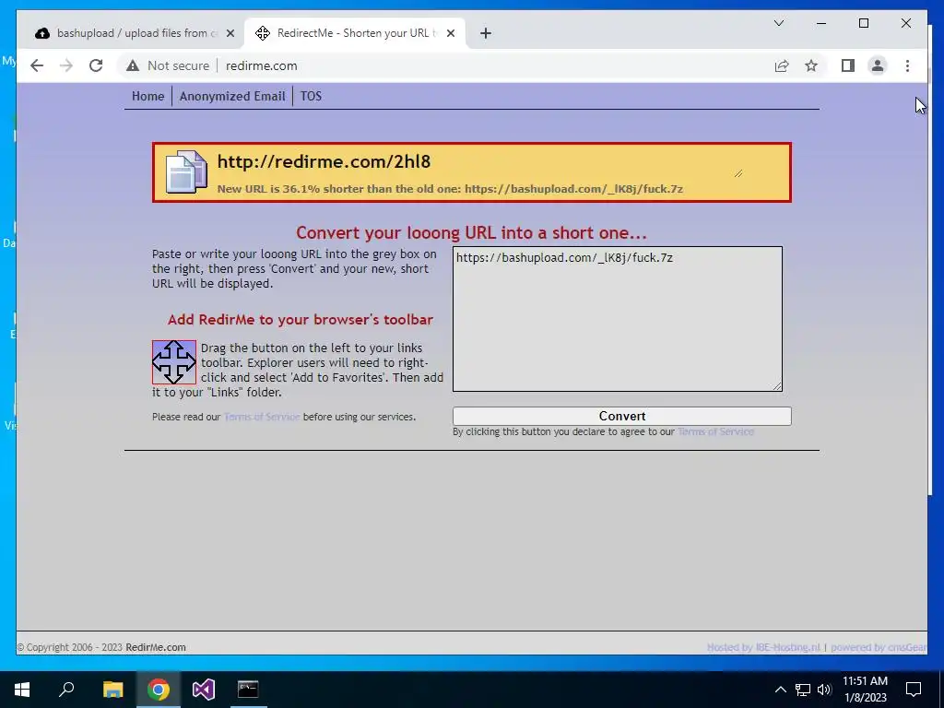
Task: Open the notification center icon
Action: (x=914, y=690)
